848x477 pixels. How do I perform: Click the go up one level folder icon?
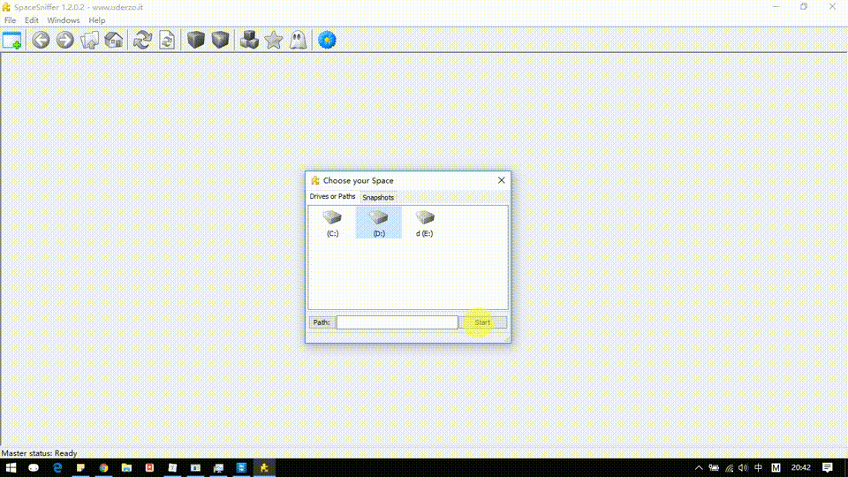tap(89, 41)
